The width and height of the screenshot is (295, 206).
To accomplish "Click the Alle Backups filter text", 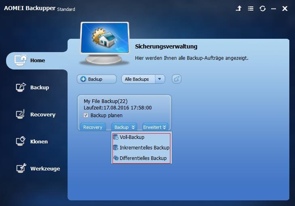I will click(137, 79).
